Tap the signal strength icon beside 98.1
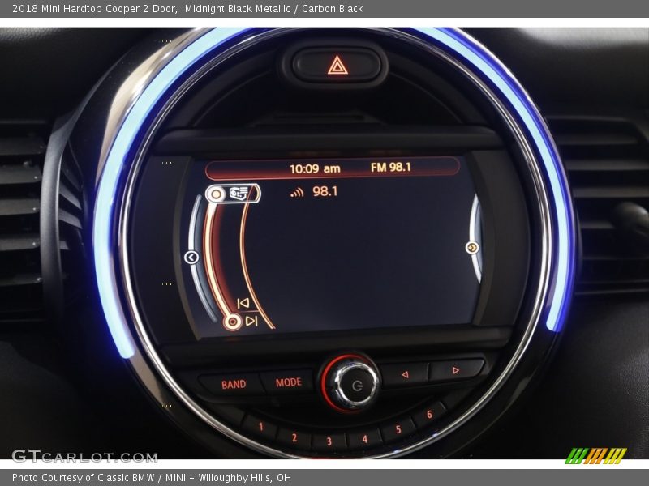Viewport: 649px width, 486px height. point(297,192)
